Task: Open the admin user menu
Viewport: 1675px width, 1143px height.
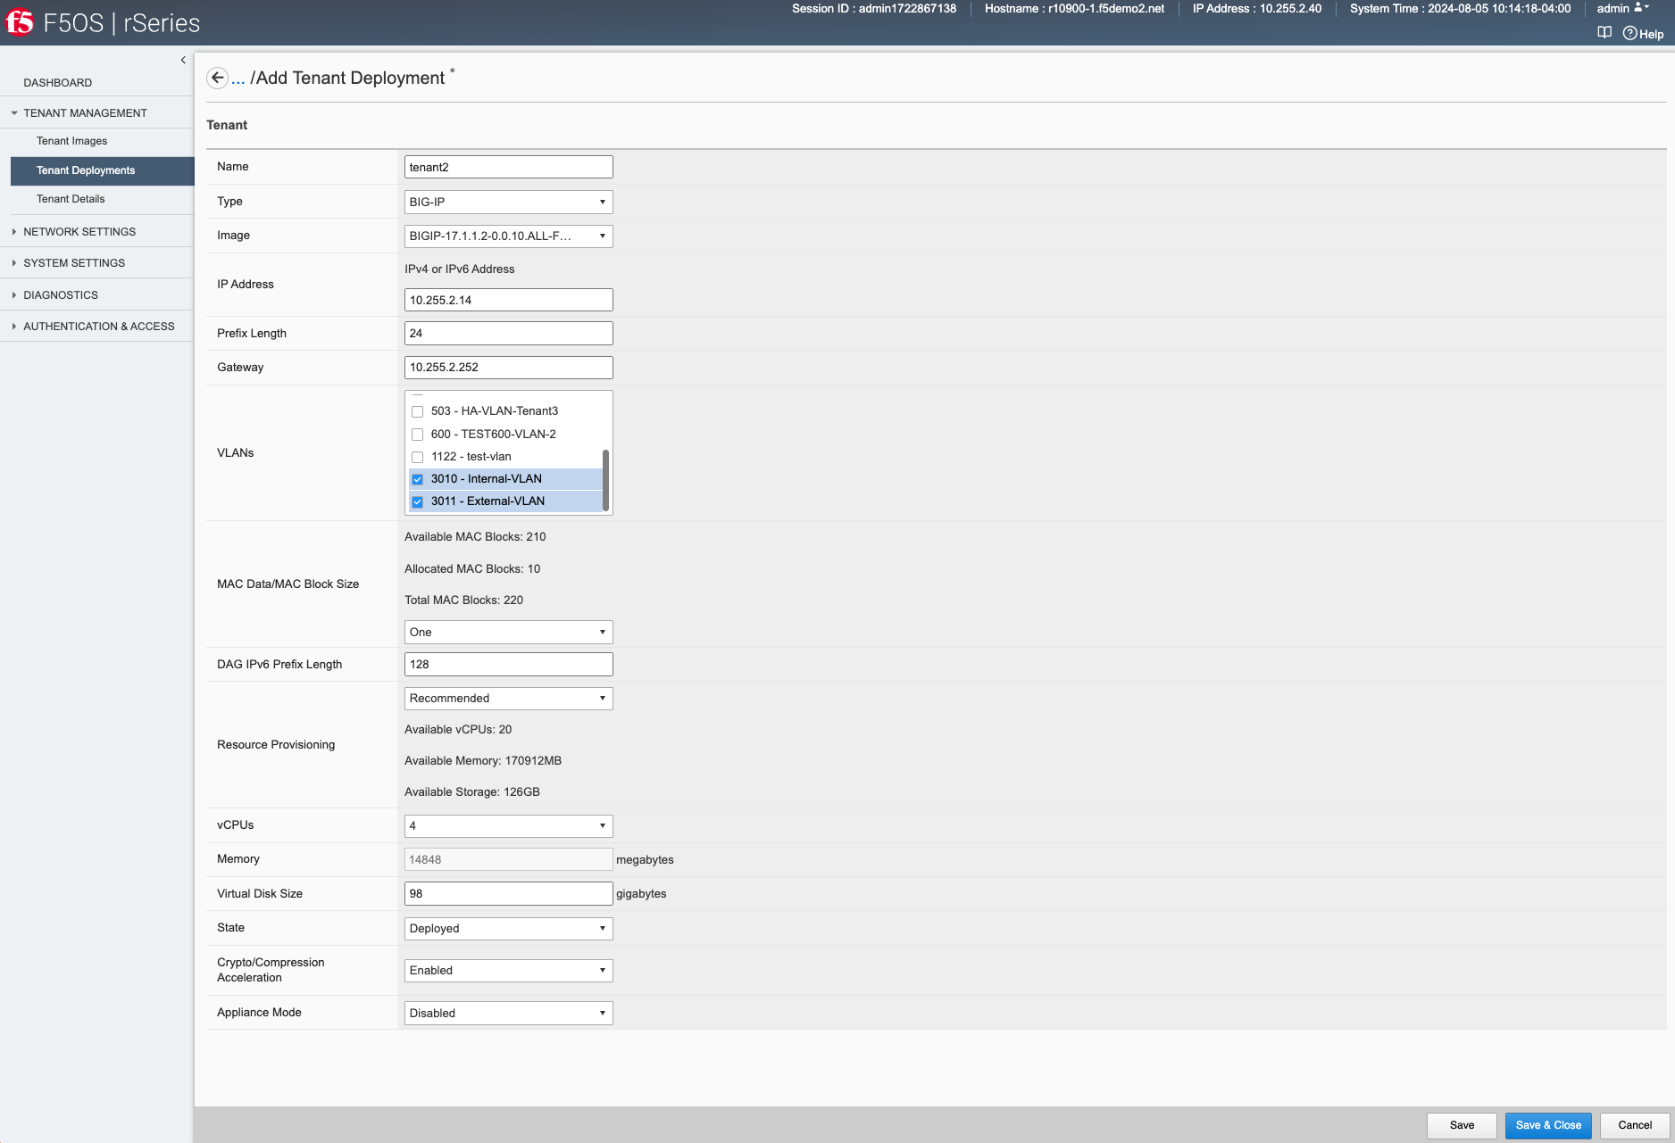Action: click(x=1622, y=8)
